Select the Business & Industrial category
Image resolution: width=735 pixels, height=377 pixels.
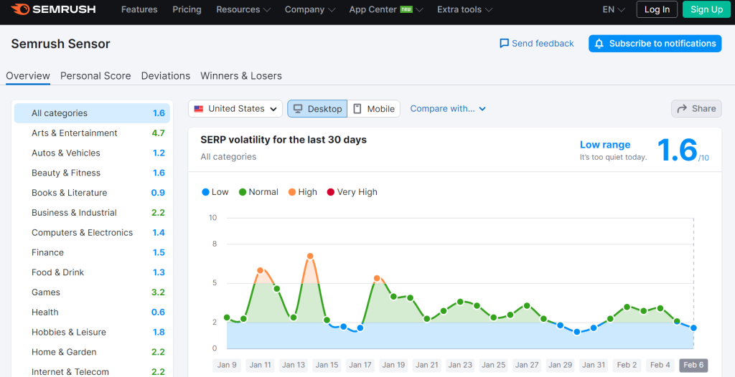(x=92, y=213)
